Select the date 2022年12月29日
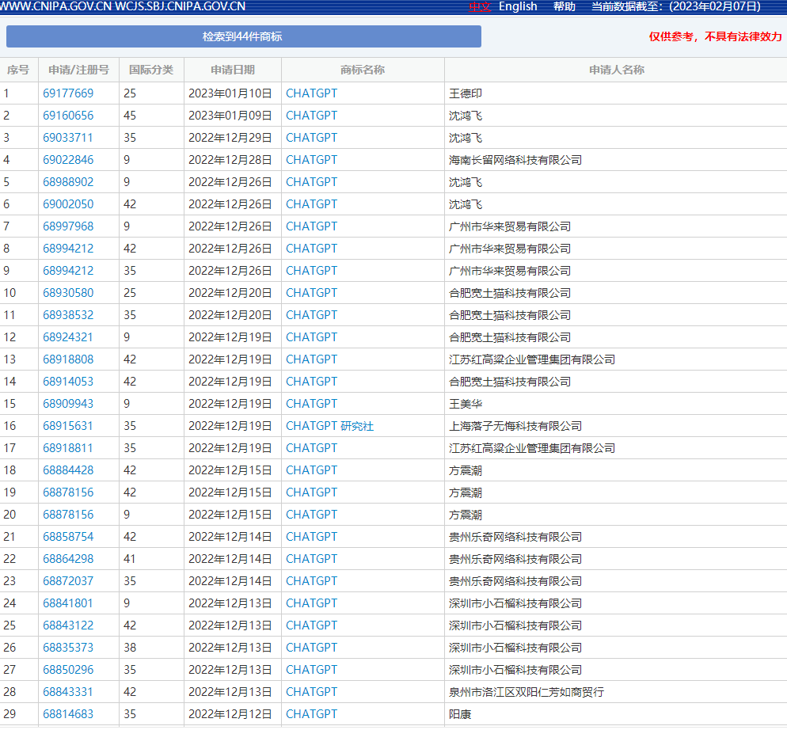 click(230, 138)
